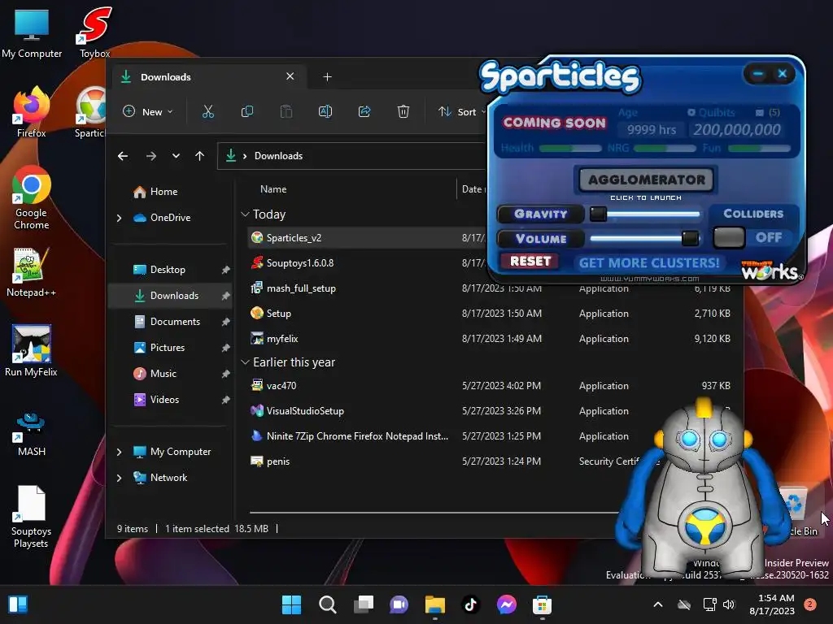Open Firefox desktop shortcut
Image resolution: width=833 pixels, height=624 pixels.
point(32,112)
